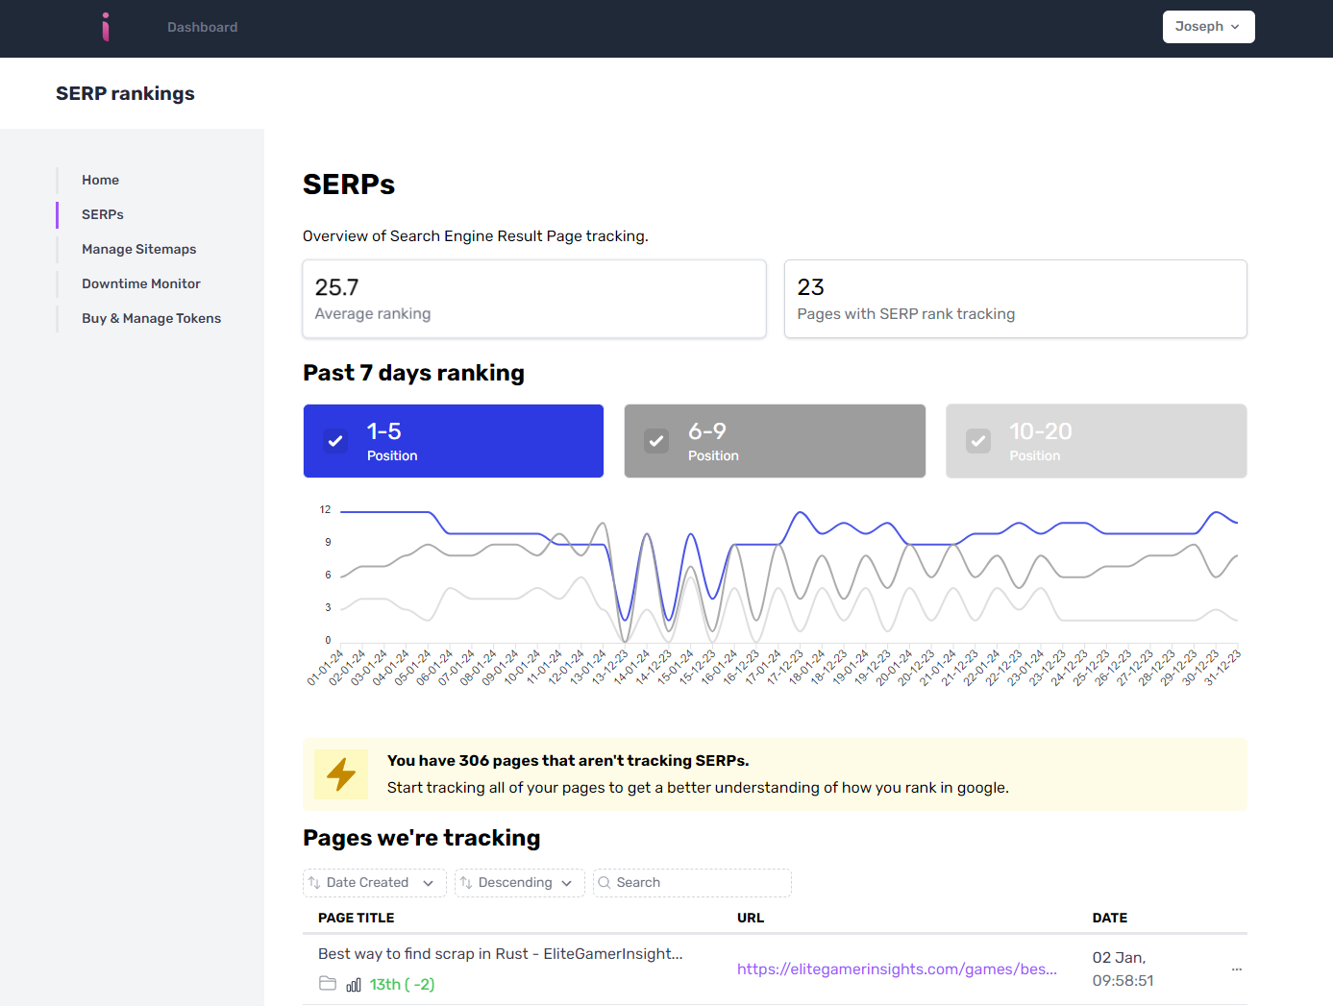The height and width of the screenshot is (1006, 1333).
Task: Focus the Search input field
Action: tap(692, 883)
